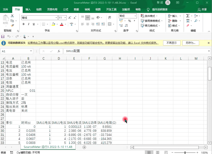Click the 不再显示 button
Image resolution: width=212 pixels, height=154 pixels.
172,43
